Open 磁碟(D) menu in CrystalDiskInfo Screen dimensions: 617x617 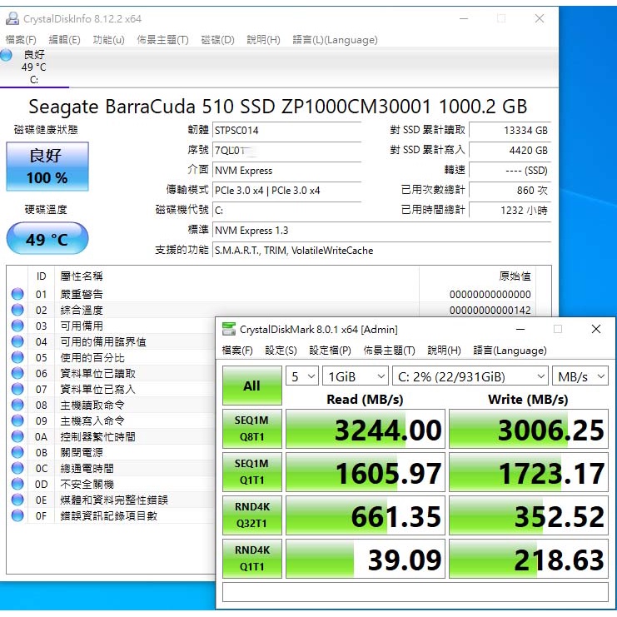tap(217, 40)
